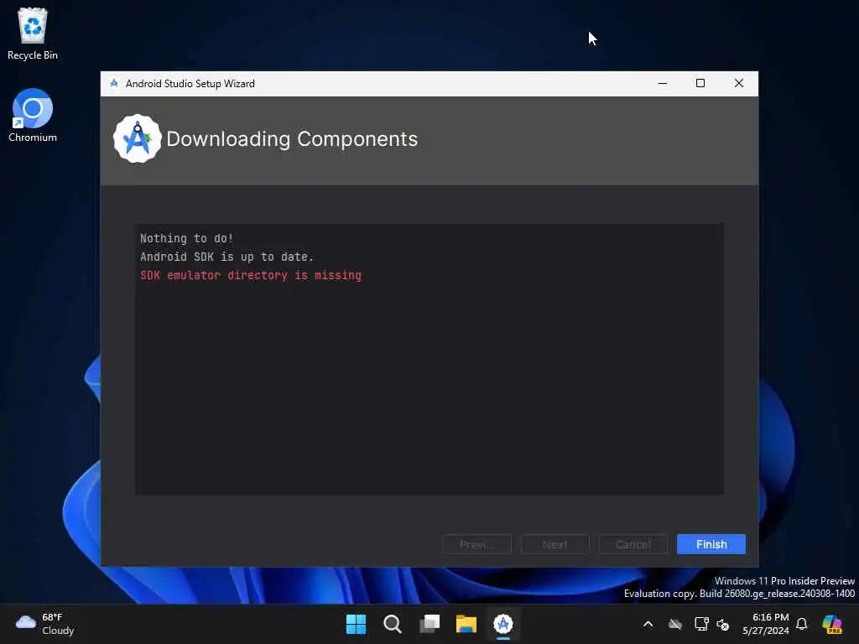
Task: Click the 'SDK emulator directory is missing' line
Action: click(x=251, y=275)
